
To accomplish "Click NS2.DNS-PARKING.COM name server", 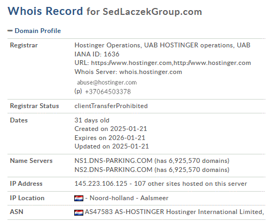I will [x=113, y=170].
